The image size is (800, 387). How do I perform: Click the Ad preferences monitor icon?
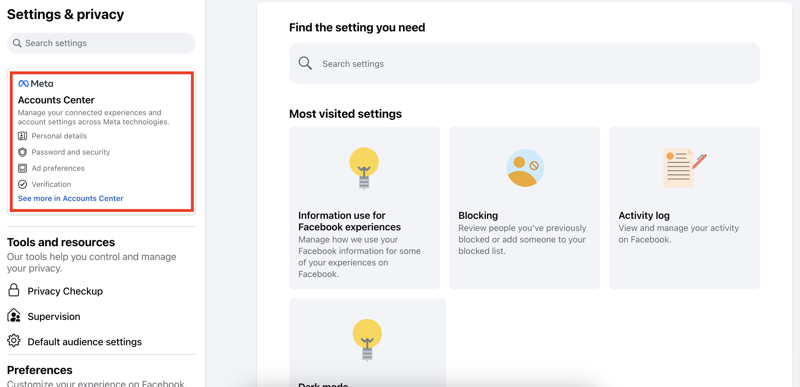coord(22,168)
